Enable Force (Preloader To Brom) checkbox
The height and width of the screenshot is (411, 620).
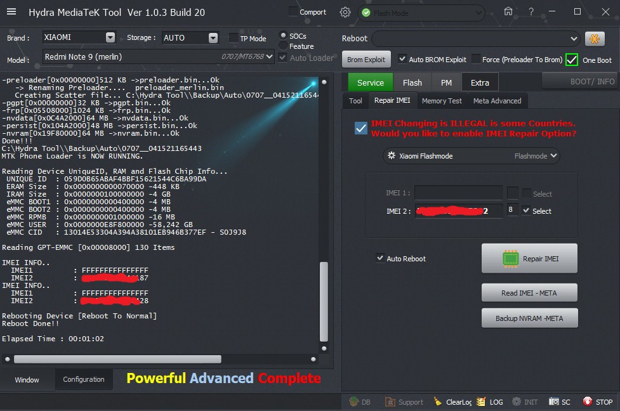pos(476,59)
